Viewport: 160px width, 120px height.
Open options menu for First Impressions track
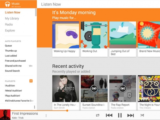coord(46,116)
